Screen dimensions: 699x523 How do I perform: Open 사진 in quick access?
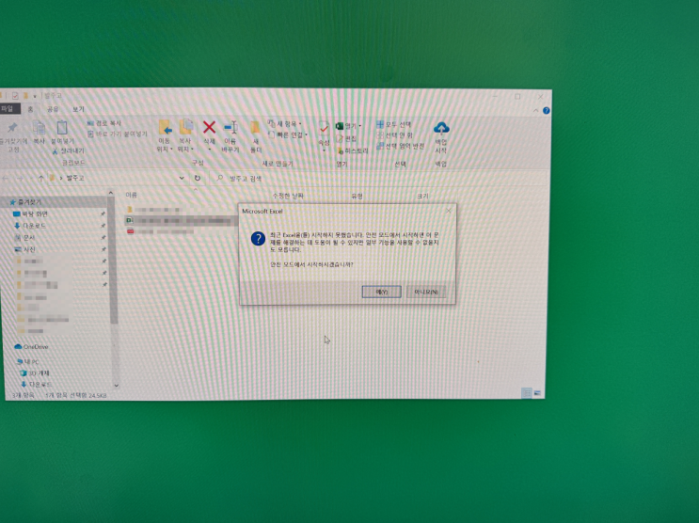click(29, 249)
